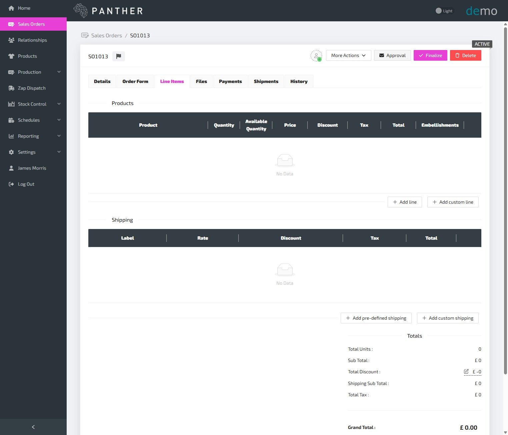Expand the Production submenu chevron
Image resolution: width=508 pixels, height=435 pixels.
(59, 72)
